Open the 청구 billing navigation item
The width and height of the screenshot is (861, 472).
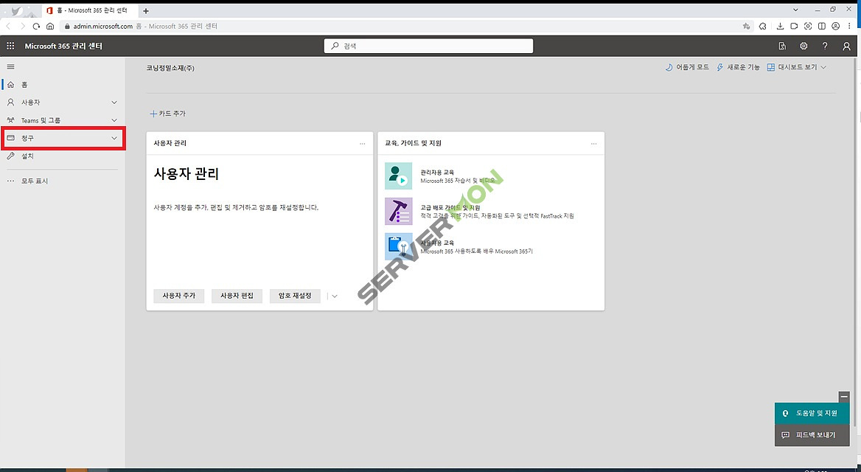point(63,138)
